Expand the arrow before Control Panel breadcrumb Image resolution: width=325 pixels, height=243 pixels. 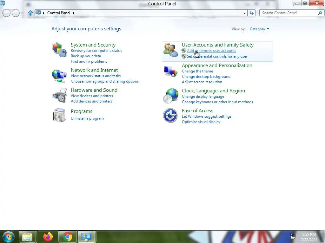pos(43,13)
